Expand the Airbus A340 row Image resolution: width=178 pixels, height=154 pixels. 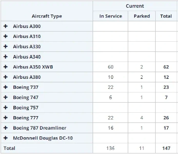[6, 57]
